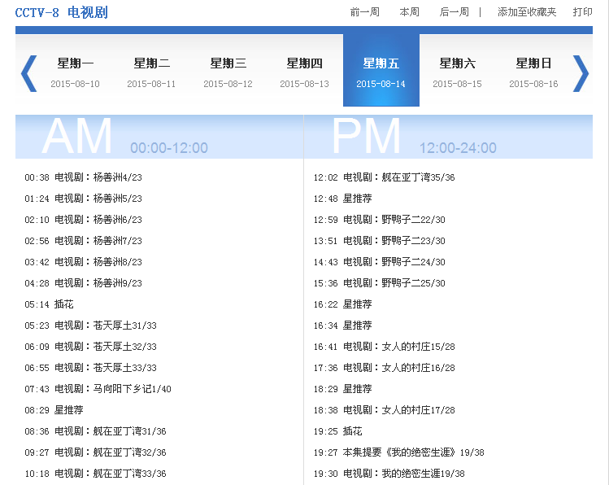
Task: Click the 18:38 女人的村庄17/28 entry
Action: click(x=384, y=409)
